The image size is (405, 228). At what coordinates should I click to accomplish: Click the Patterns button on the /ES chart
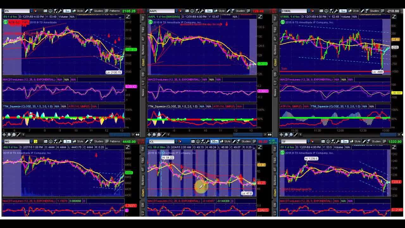tap(112, 11)
